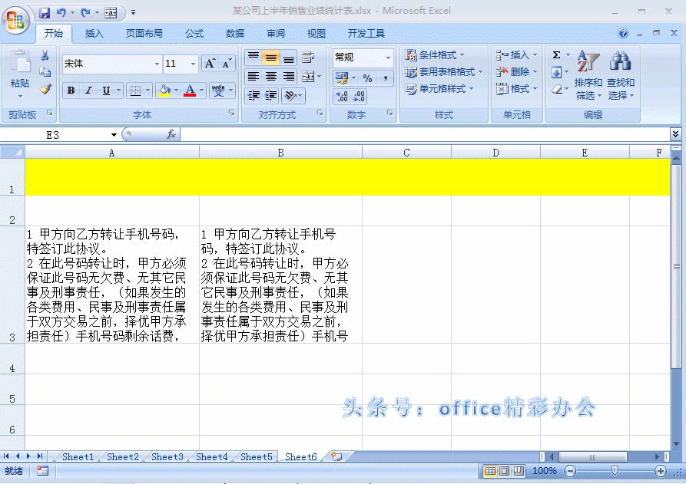Switch to 审阅 ribbon tab
Screen dimensions: 686x484
(x=276, y=33)
